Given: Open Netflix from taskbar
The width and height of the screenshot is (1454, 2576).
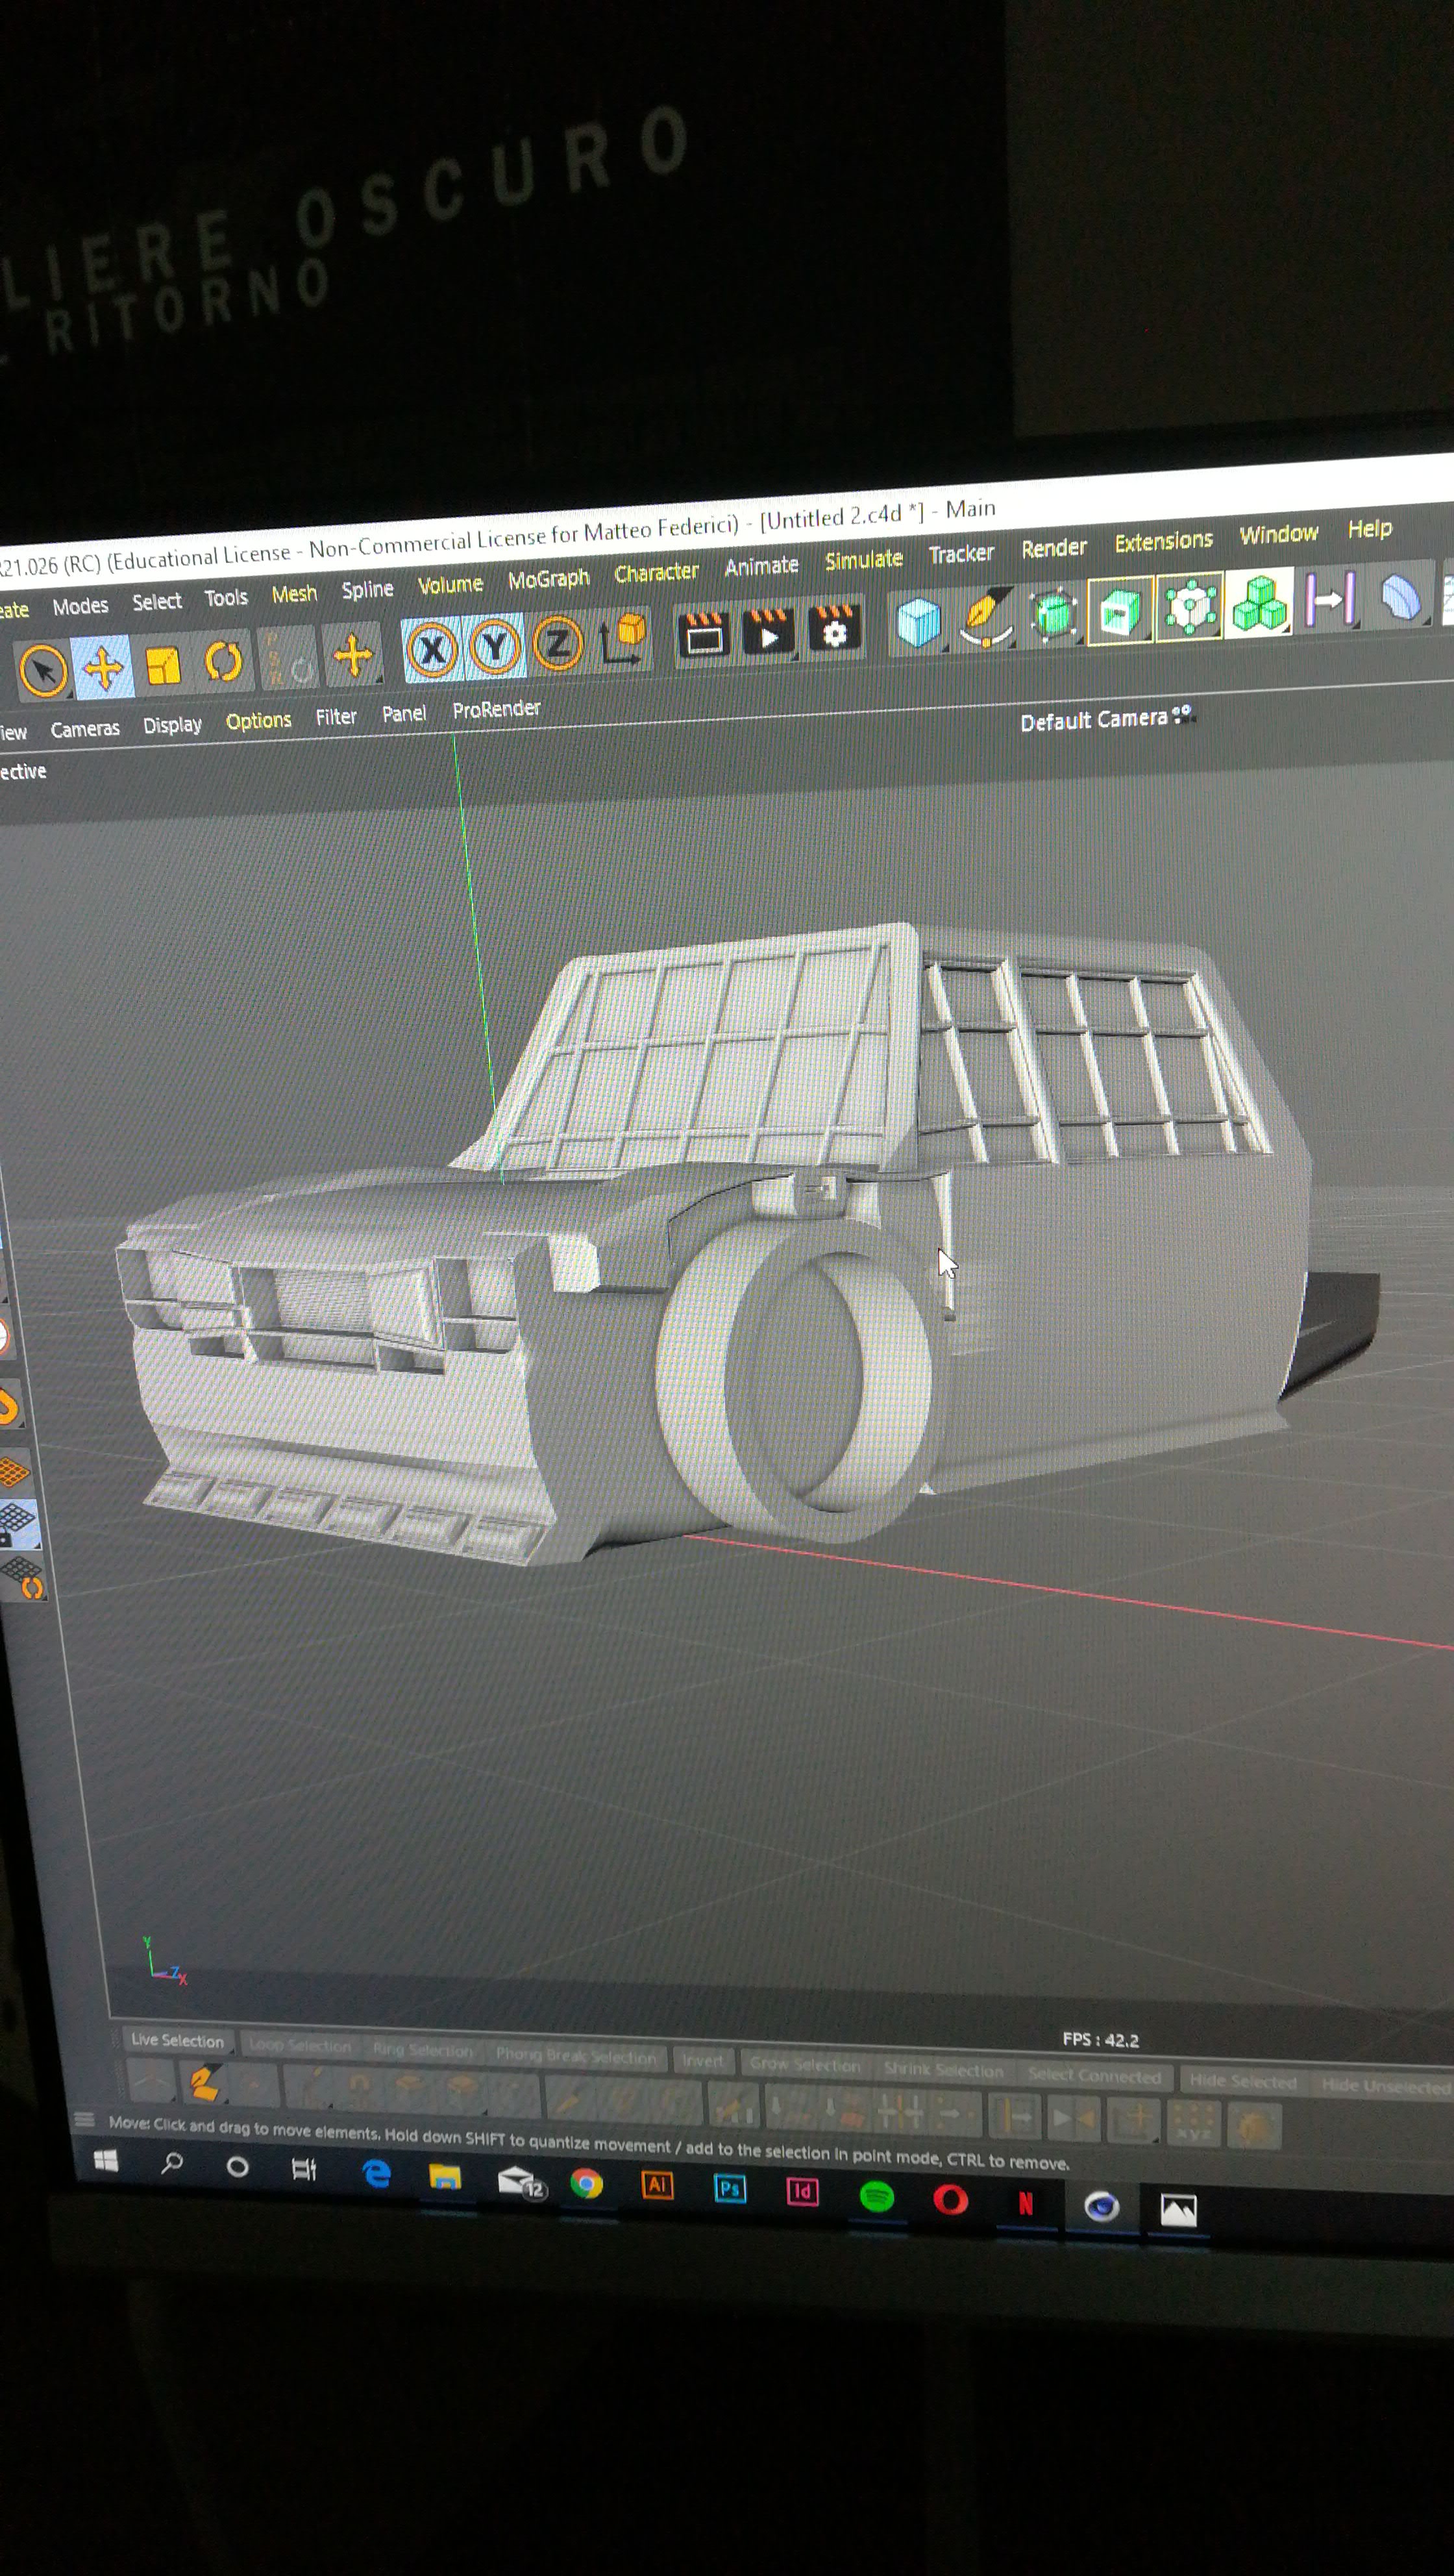Looking at the screenshot, I should pyautogui.click(x=1025, y=2203).
